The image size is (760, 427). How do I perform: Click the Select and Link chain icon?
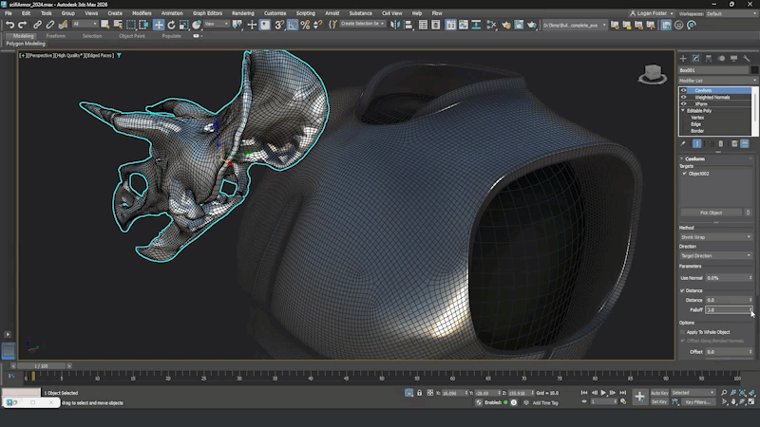pyautogui.click(x=37, y=24)
